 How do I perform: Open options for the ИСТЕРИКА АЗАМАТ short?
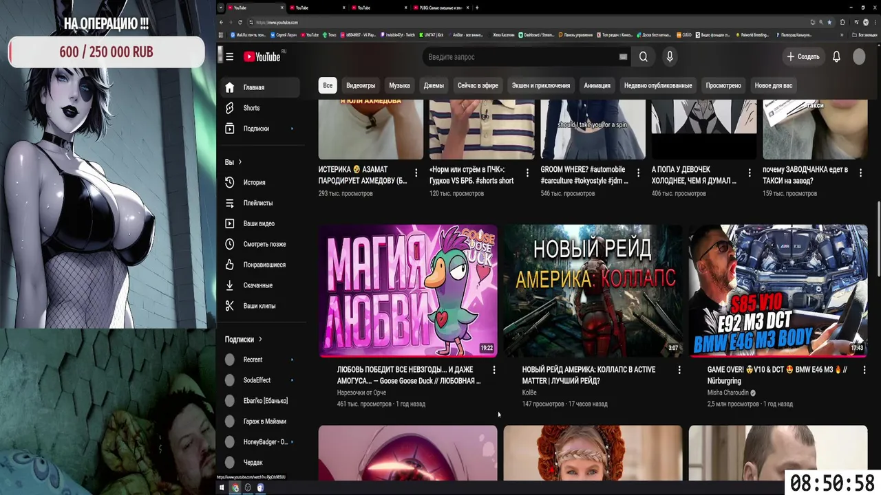click(x=416, y=173)
